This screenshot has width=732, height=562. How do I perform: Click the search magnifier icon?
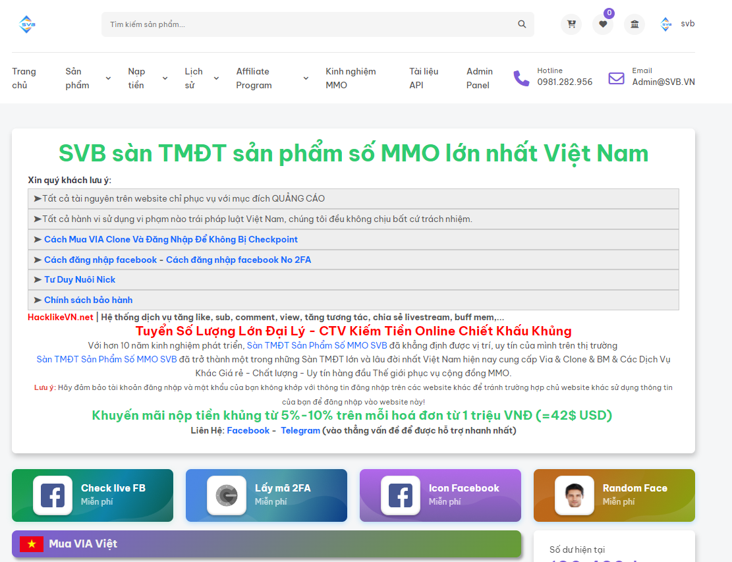522,24
